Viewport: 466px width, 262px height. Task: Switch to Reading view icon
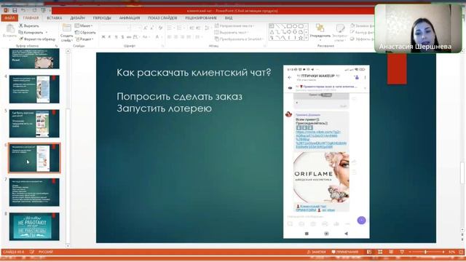(x=391, y=252)
